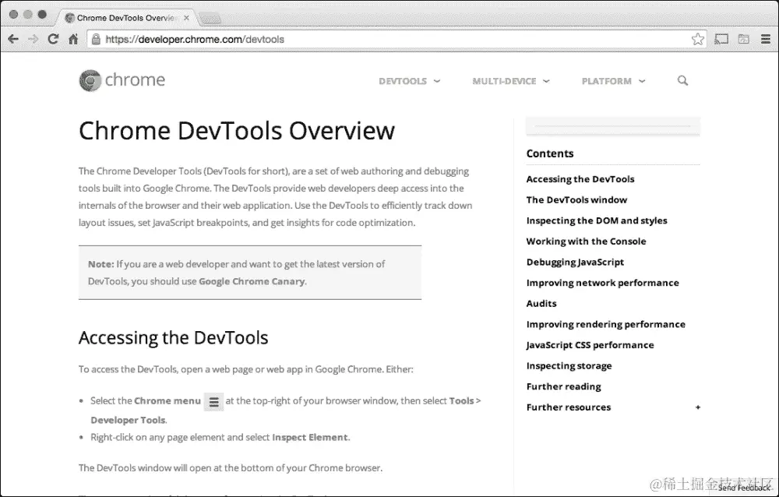This screenshot has height=497, width=779.
Task: Click the Chrome logo in page header
Action: pos(90,80)
